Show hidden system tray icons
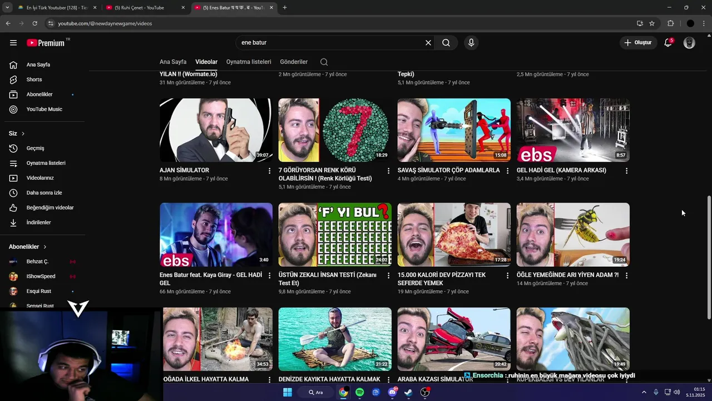This screenshot has height=401, width=712. (x=644, y=392)
